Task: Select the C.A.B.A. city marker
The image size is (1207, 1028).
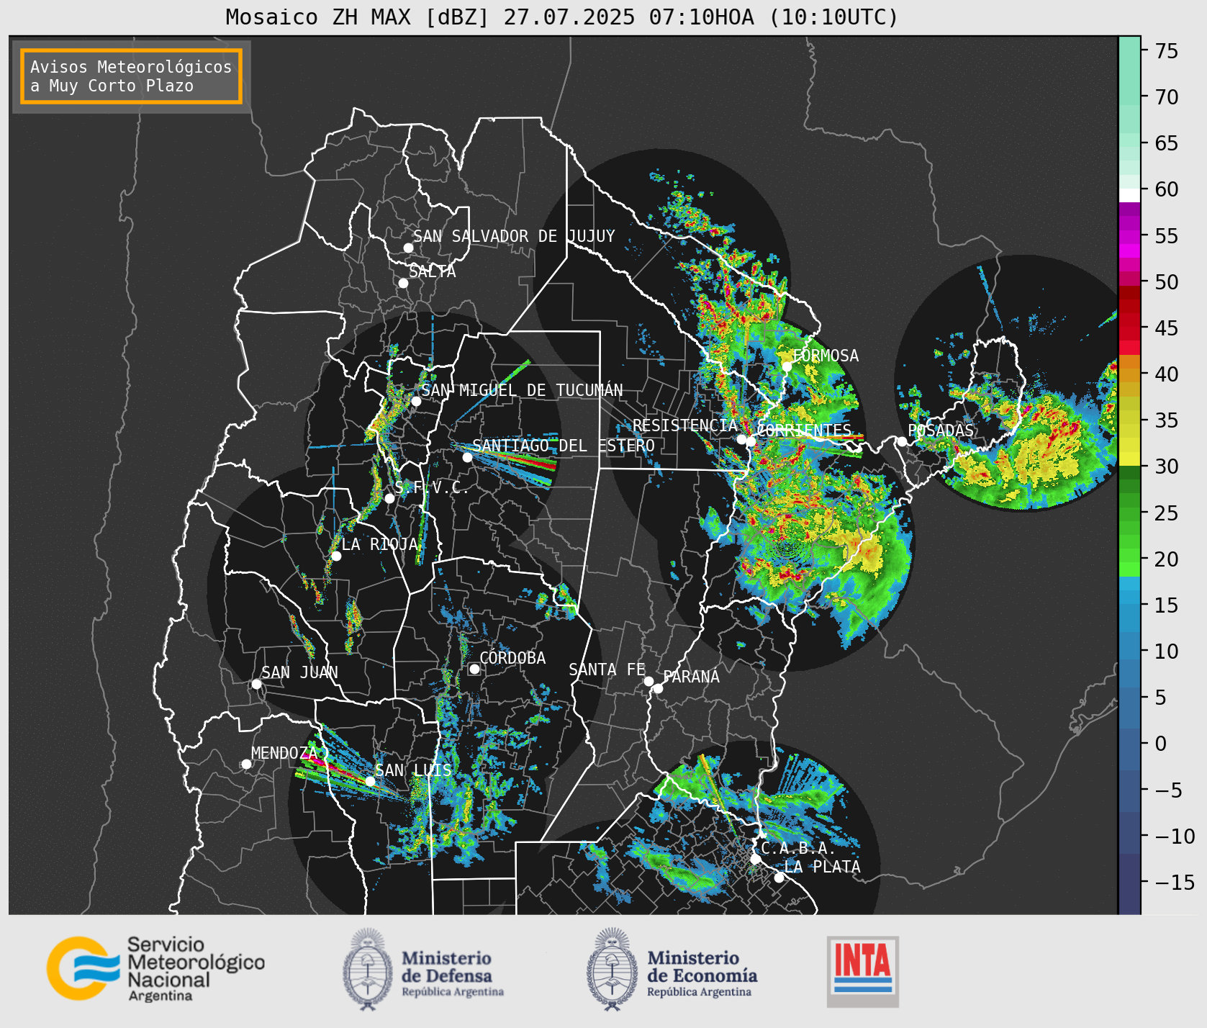Action: pyautogui.click(x=756, y=859)
